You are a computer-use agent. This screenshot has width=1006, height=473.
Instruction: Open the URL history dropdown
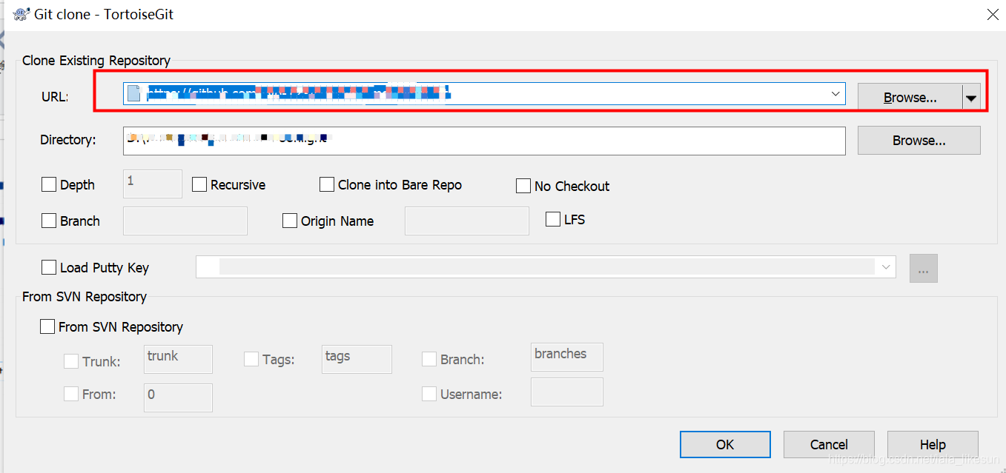(x=835, y=93)
